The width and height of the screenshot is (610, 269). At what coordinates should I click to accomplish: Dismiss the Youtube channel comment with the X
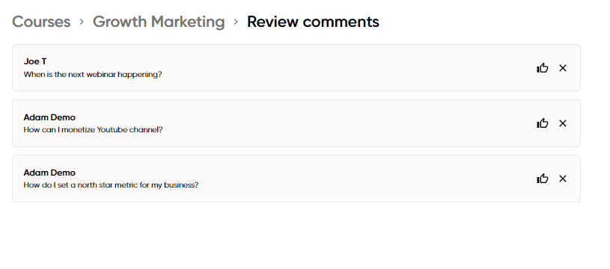point(563,123)
